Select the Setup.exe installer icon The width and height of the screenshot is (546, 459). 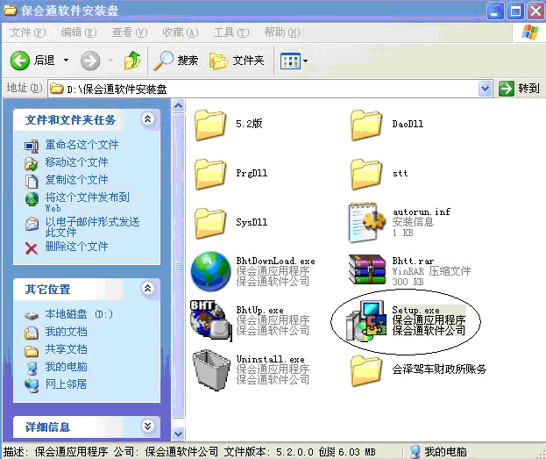(366, 320)
